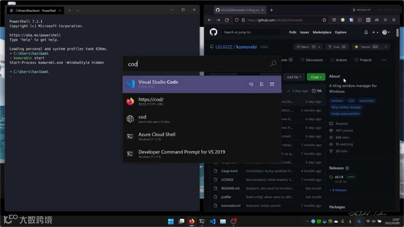This screenshot has width=404, height=227.
Task: Open the repository tabs overflow ellipsis
Action: coord(384,60)
